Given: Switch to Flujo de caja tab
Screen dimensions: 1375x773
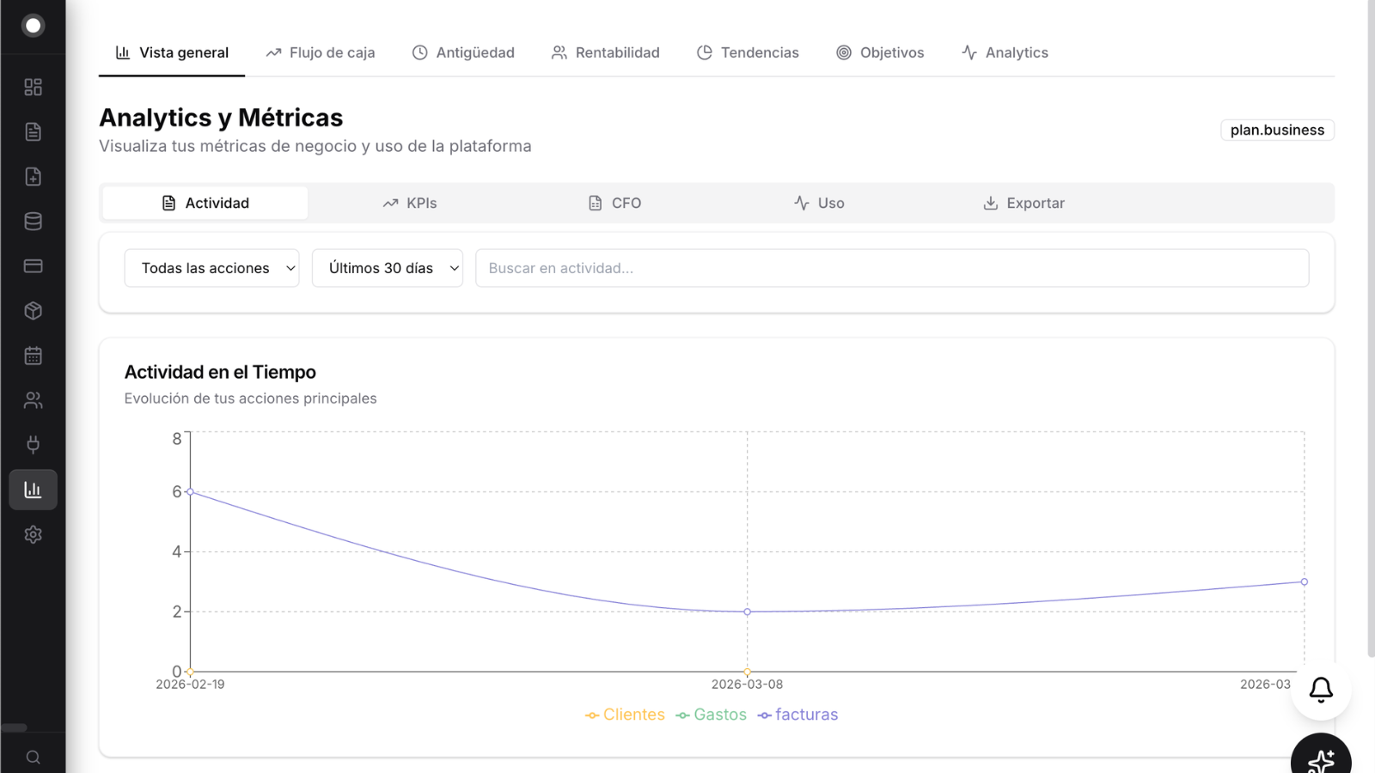Looking at the screenshot, I should (x=321, y=52).
